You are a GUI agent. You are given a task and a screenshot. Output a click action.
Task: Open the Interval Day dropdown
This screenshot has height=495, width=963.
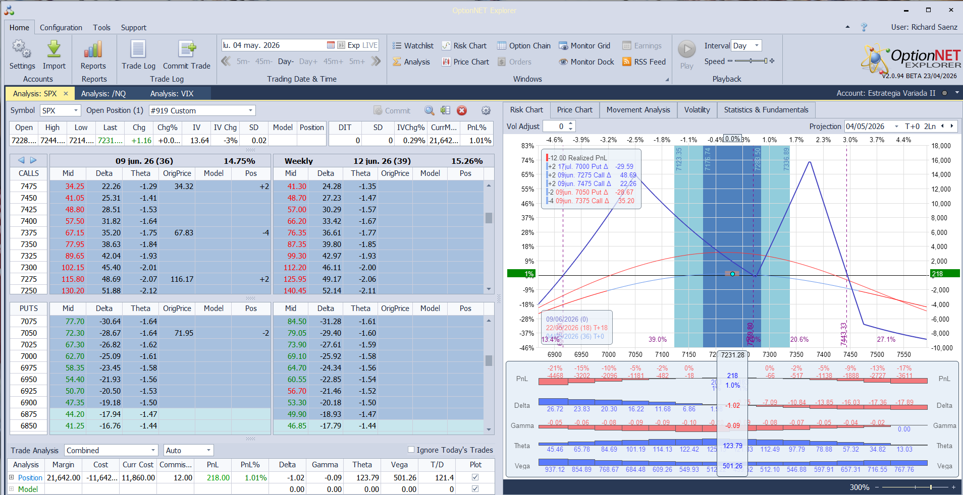click(x=757, y=45)
